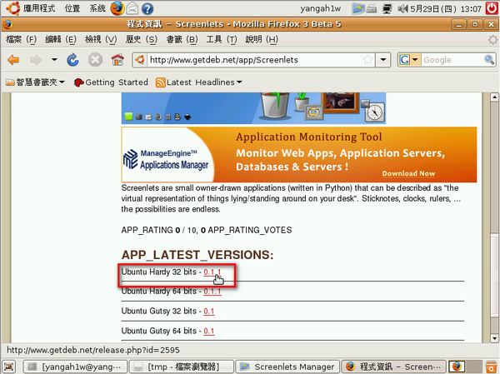Viewport: 500px width, 374px height.
Task: Click the red power/quit button
Action: (492, 8)
